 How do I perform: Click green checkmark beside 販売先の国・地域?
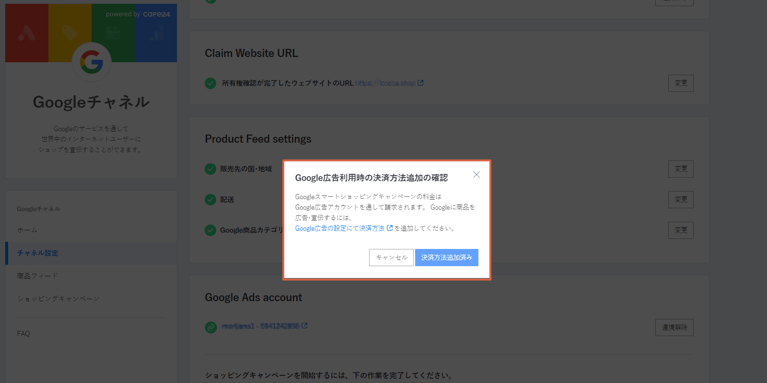(x=210, y=169)
